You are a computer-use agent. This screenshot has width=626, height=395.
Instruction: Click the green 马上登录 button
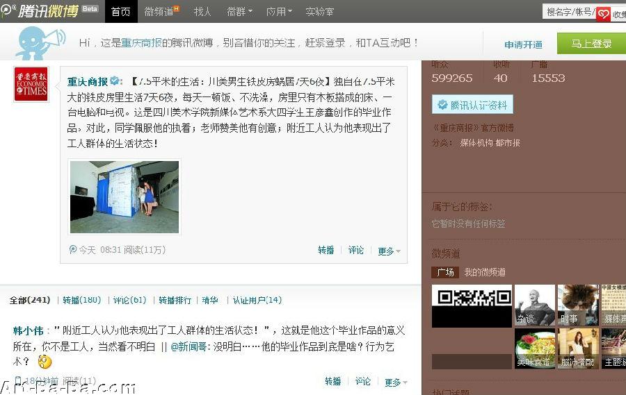tap(591, 44)
